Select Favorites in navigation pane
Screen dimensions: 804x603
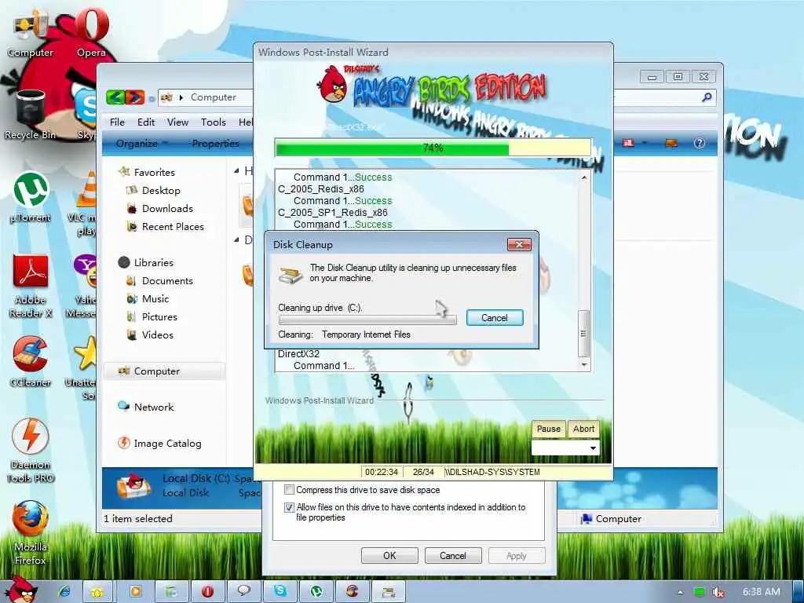tap(154, 172)
